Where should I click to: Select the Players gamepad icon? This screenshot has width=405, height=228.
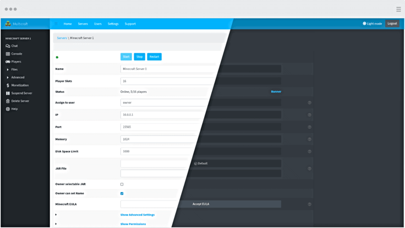(x=8, y=62)
